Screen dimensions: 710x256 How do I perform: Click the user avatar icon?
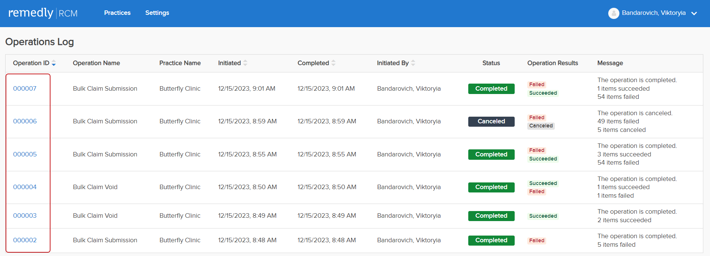(x=613, y=13)
